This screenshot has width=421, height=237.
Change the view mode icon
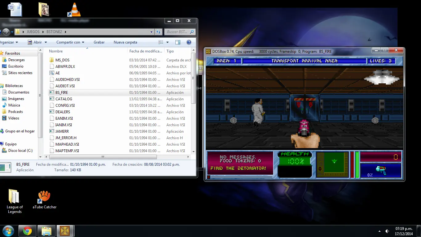click(161, 42)
